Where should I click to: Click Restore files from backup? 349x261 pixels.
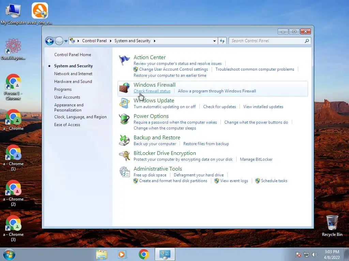point(206,144)
